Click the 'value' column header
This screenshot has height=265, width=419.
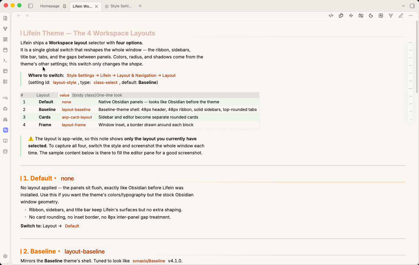[65, 95]
